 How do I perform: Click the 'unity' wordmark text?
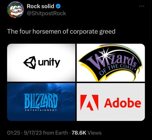(49, 62)
